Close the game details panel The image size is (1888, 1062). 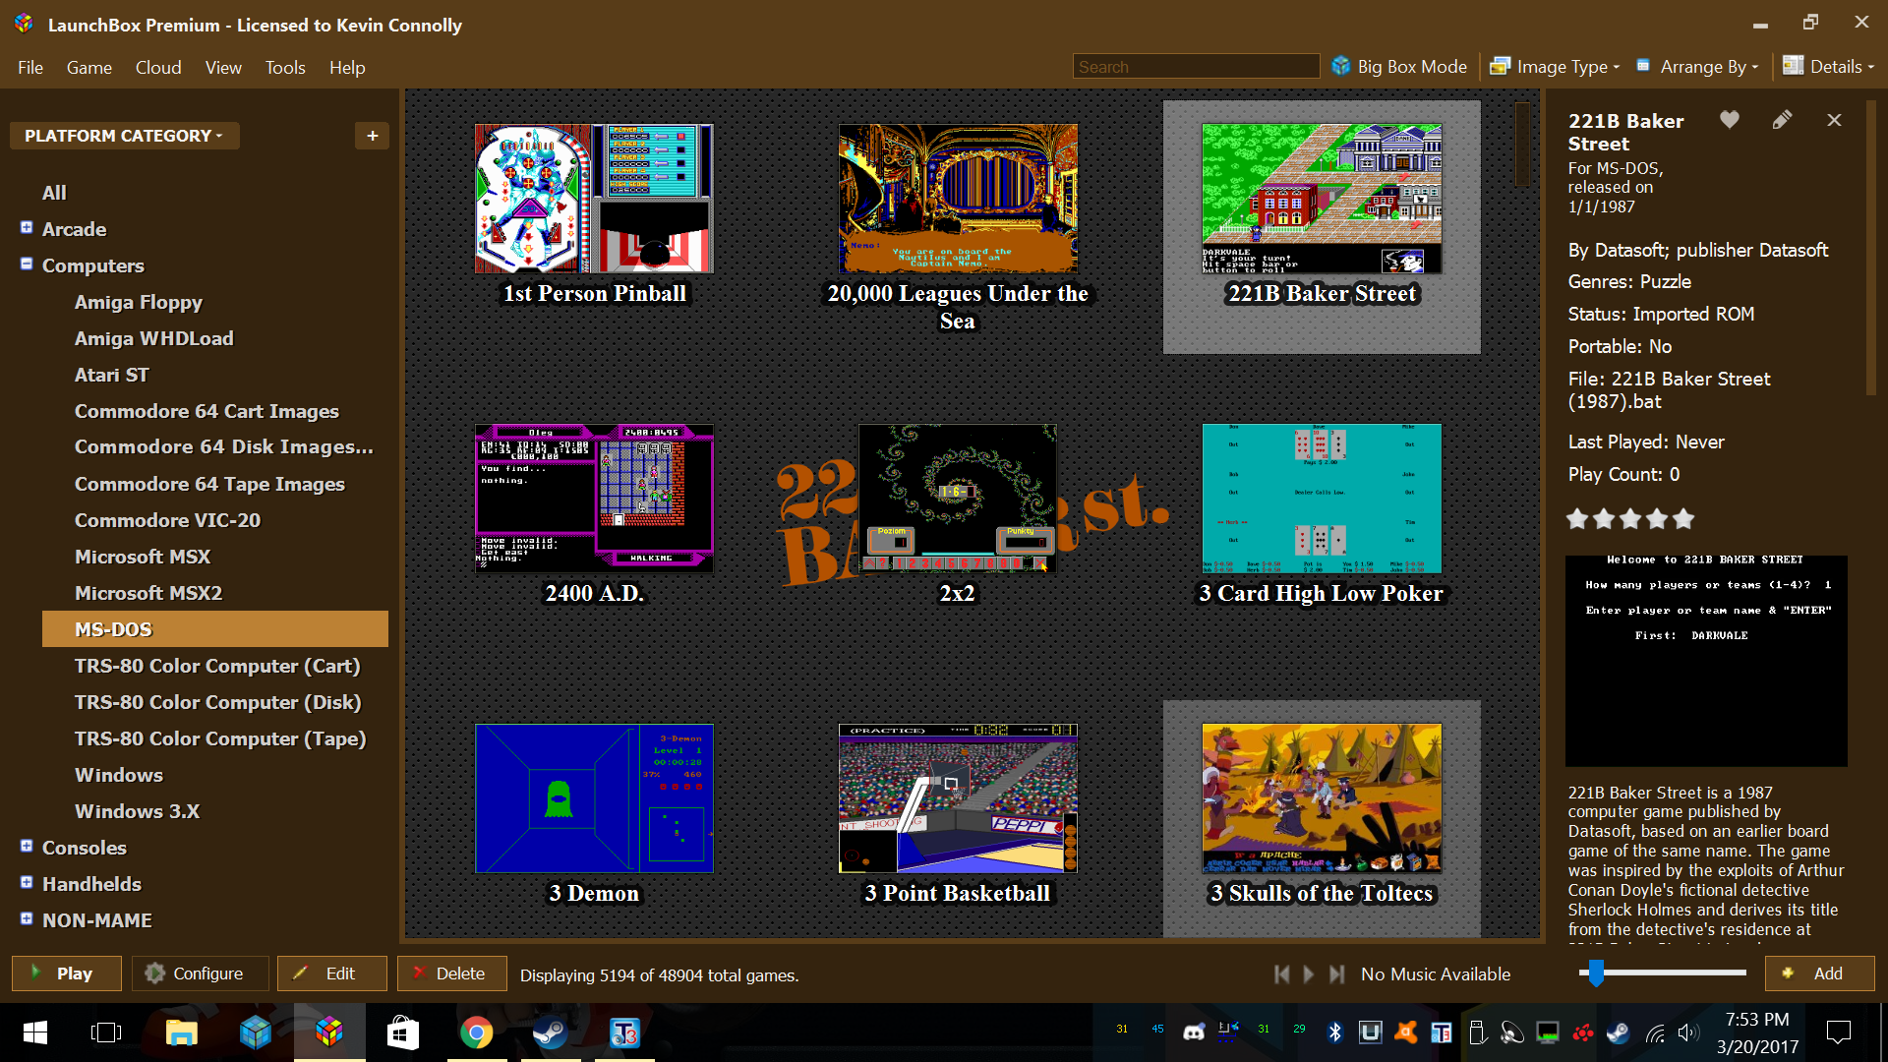click(x=1834, y=120)
